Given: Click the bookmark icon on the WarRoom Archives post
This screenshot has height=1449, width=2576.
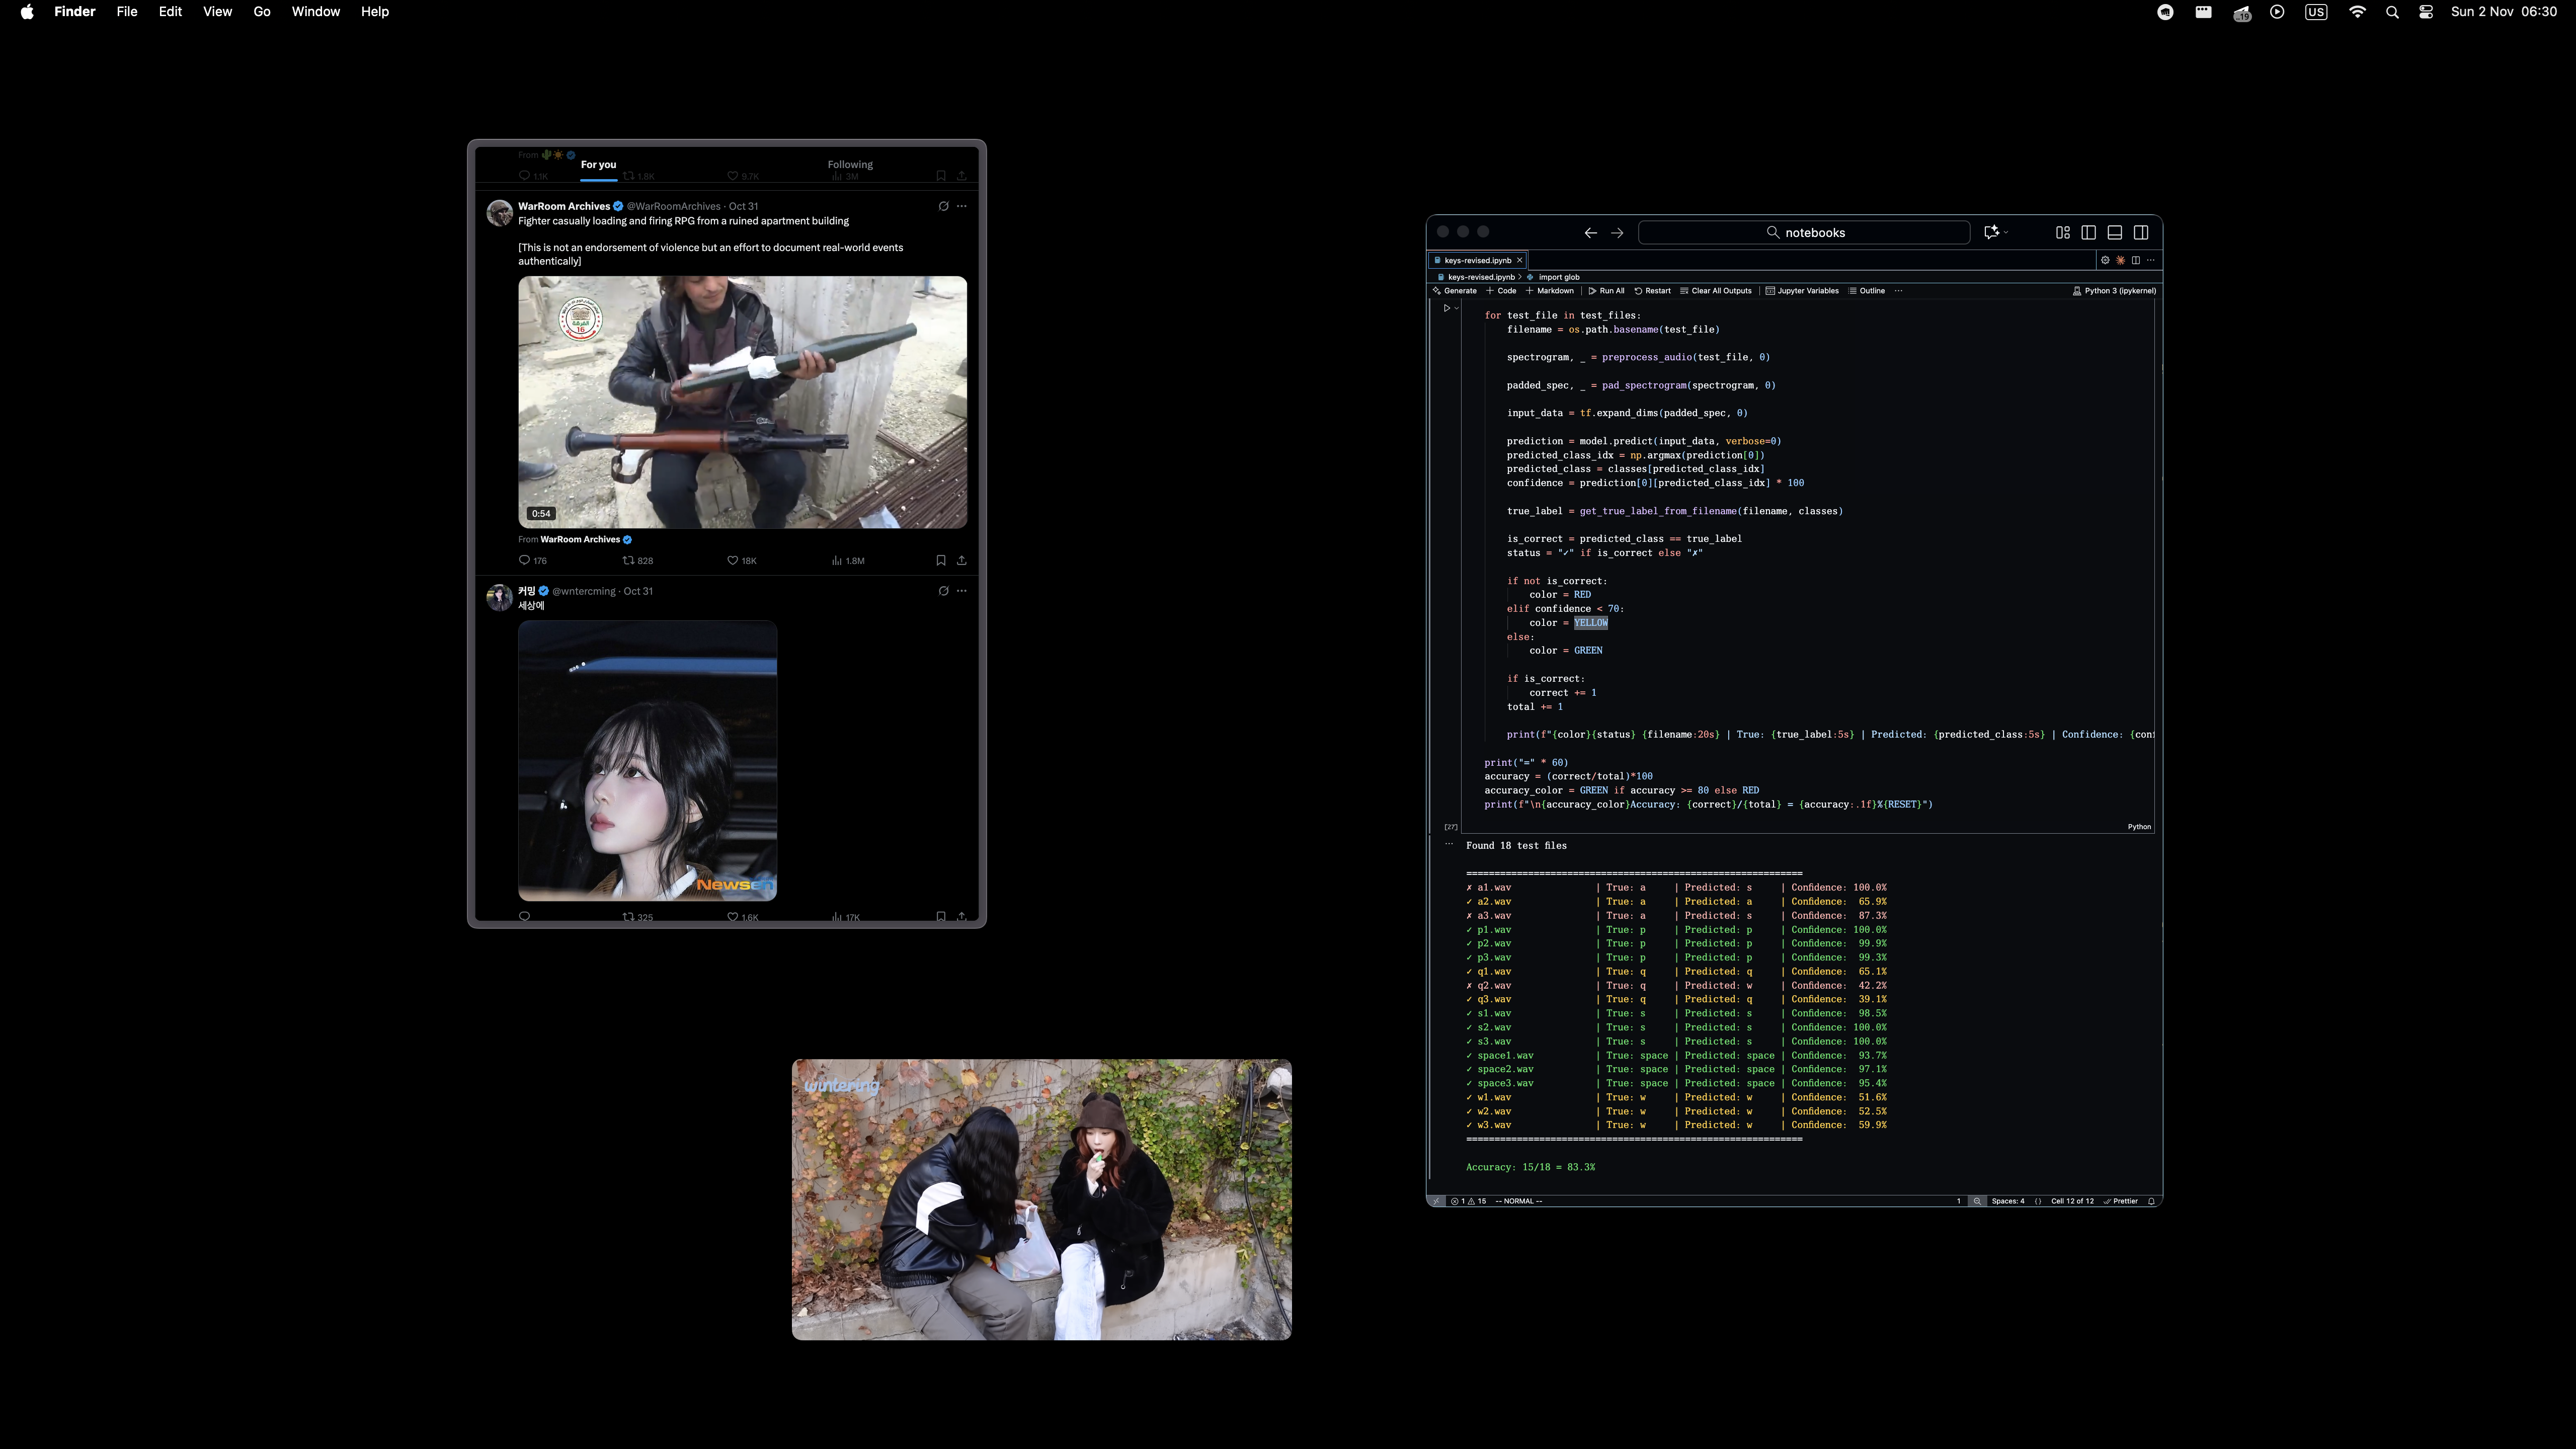Looking at the screenshot, I should coord(940,561).
